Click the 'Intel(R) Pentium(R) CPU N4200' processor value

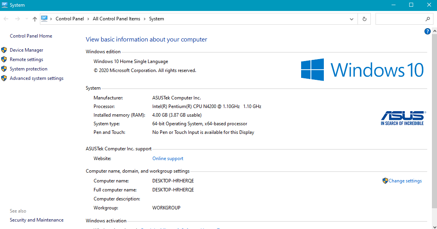pyautogui.click(x=206, y=107)
